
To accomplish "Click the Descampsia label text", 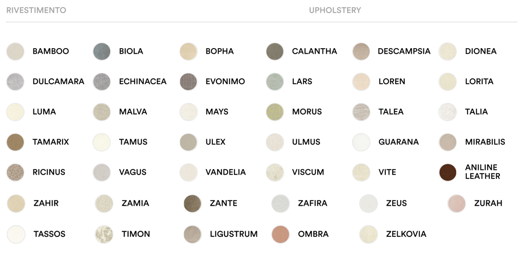I will 404,52.
